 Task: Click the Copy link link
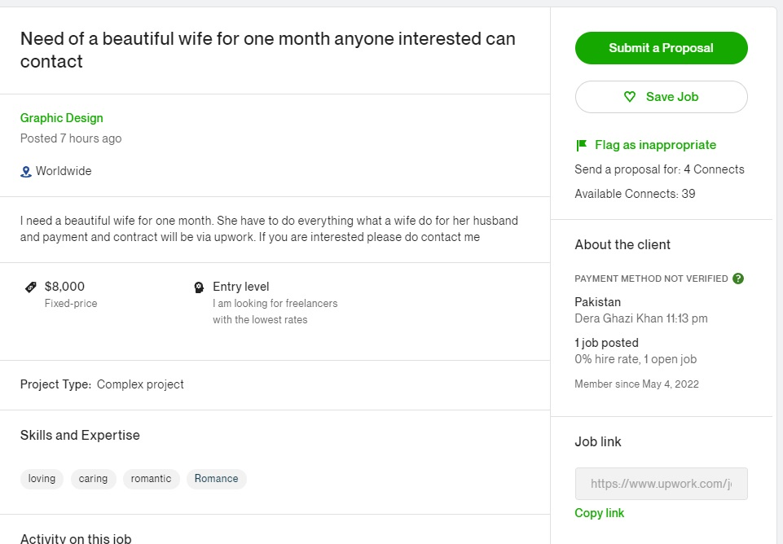(x=599, y=513)
